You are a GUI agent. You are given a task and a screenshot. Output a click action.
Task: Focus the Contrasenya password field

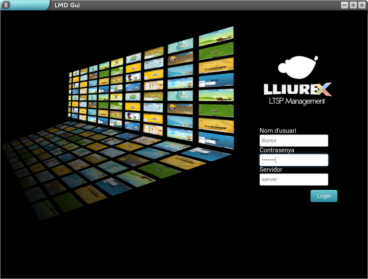pyautogui.click(x=294, y=160)
